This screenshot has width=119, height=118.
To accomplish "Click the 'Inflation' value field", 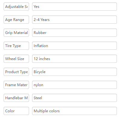I will (74, 46).
